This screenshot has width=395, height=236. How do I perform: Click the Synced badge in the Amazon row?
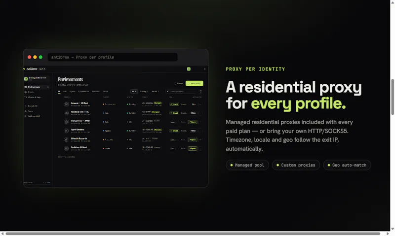[174, 104]
